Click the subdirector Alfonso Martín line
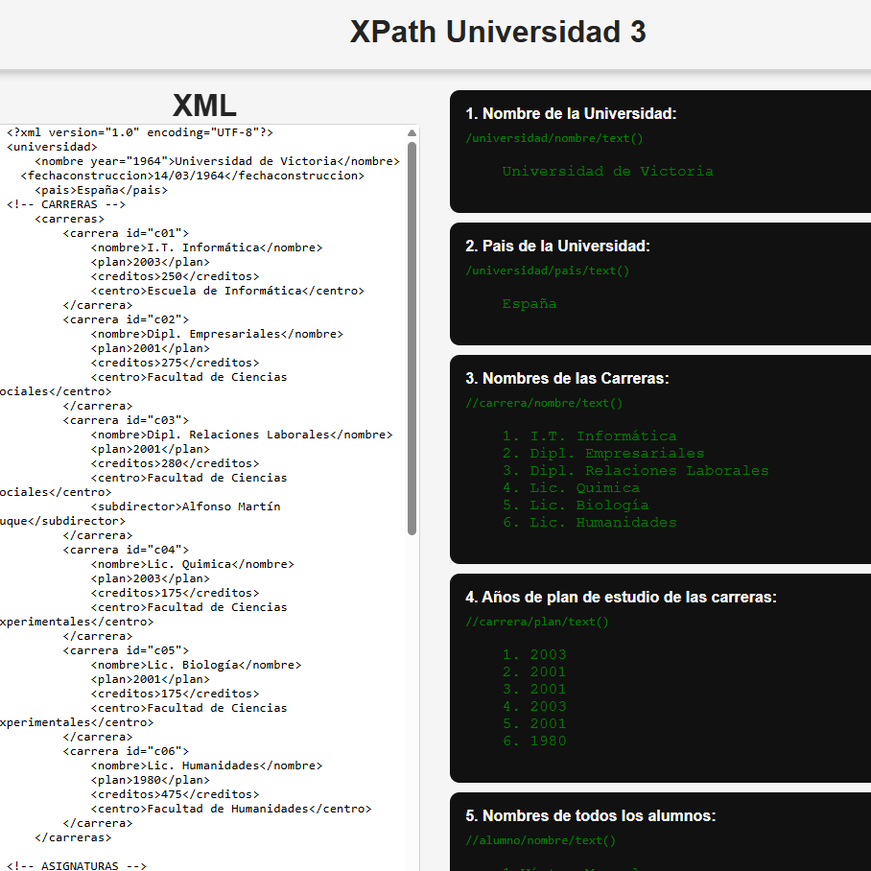Screen dimensions: 871x871 click(185, 506)
